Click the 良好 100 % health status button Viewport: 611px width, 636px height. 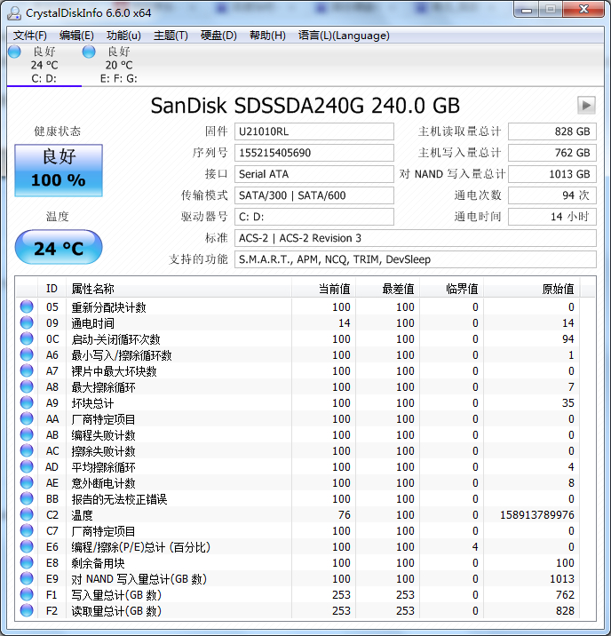pyautogui.click(x=59, y=171)
